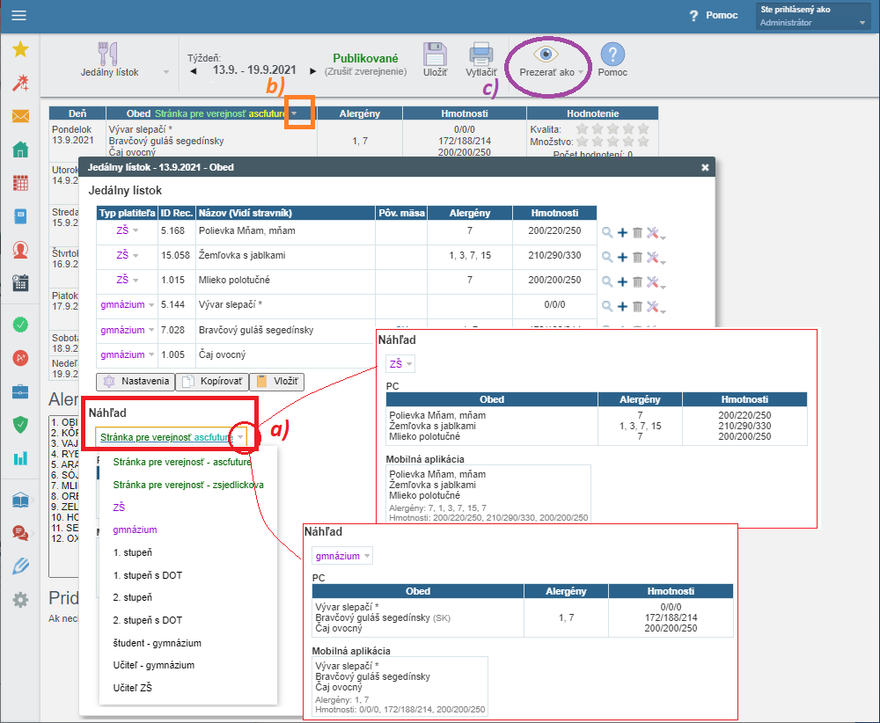
Task: Open gmnázium dropdown in the lower preview panel
Action: 342,556
